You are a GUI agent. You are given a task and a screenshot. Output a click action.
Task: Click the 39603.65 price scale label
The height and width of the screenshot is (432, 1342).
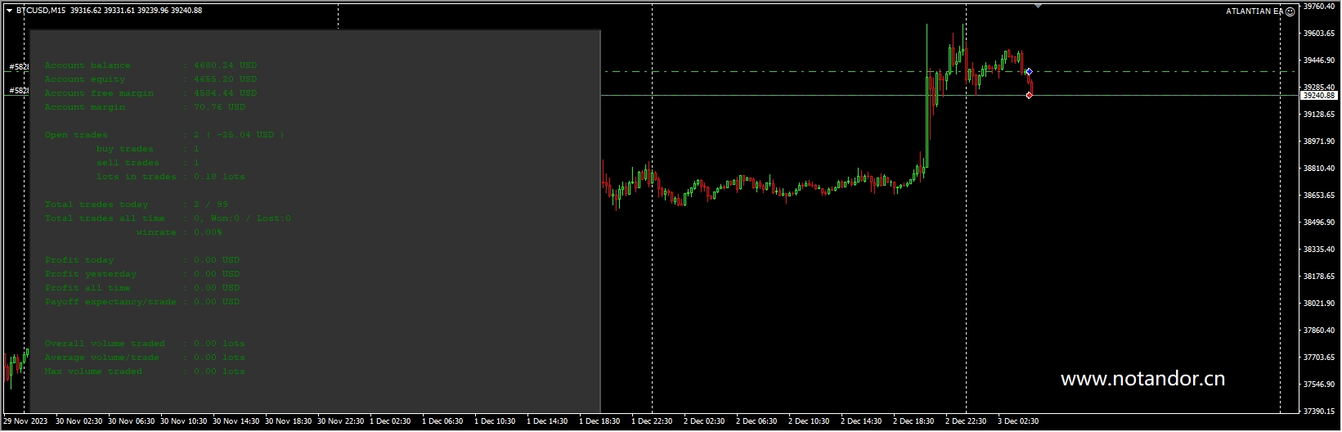[1318, 34]
